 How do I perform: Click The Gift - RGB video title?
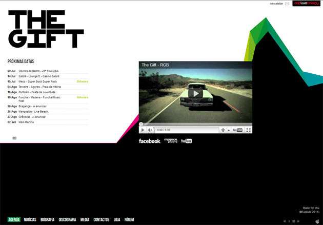point(155,65)
